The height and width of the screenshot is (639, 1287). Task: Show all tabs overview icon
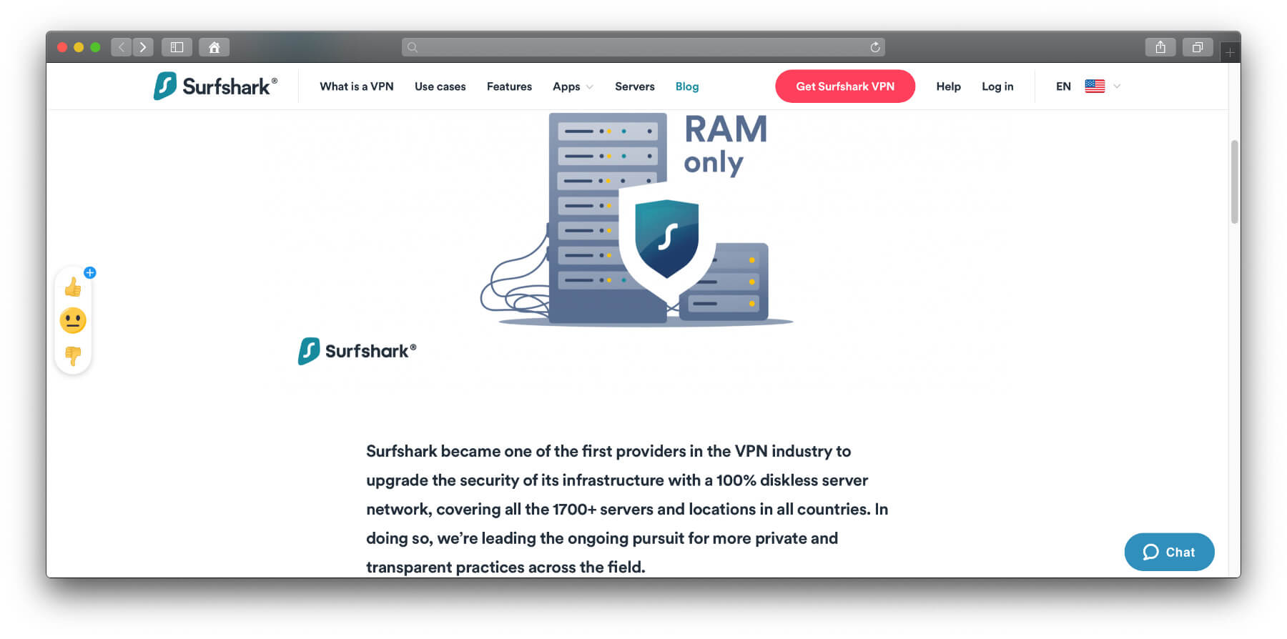pos(1198,47)
